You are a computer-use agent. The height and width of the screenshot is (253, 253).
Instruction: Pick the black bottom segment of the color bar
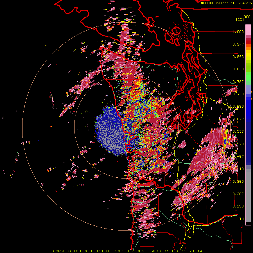pyautogui.click(x=248, y=223)
